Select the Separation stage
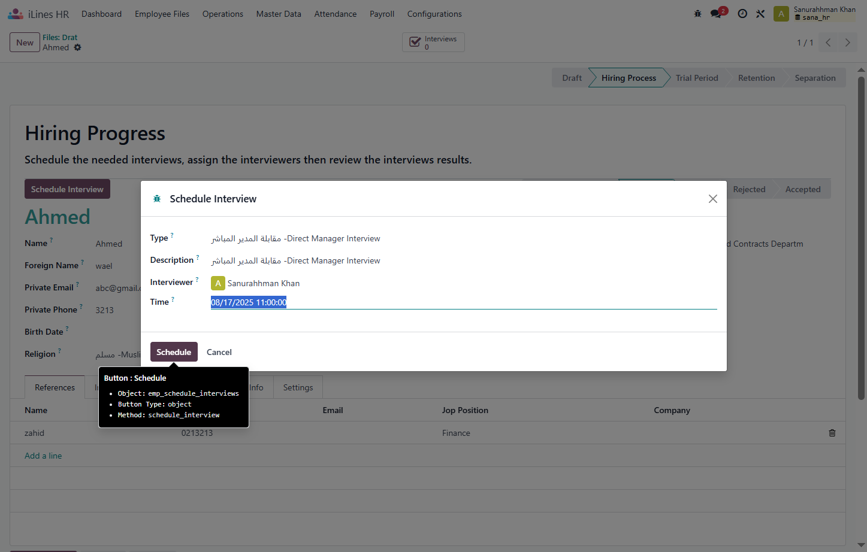 tap(815, 78)
